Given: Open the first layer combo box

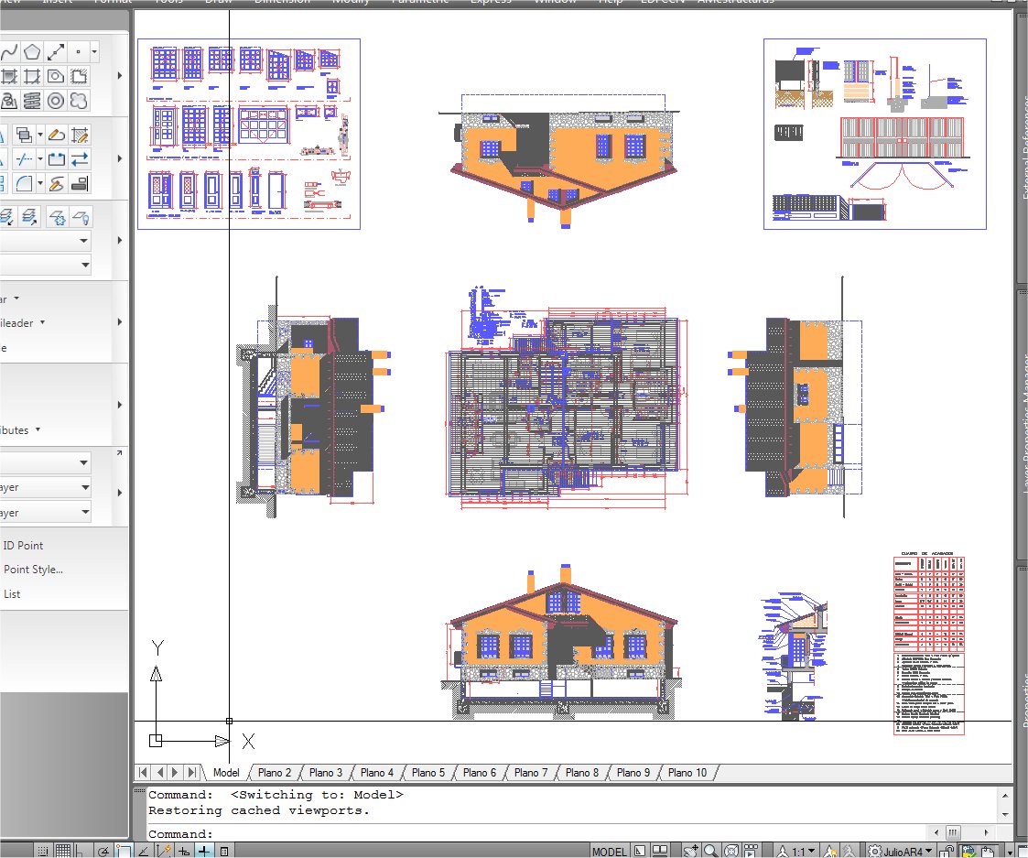Looking at the screenshot, I should 45,241.
